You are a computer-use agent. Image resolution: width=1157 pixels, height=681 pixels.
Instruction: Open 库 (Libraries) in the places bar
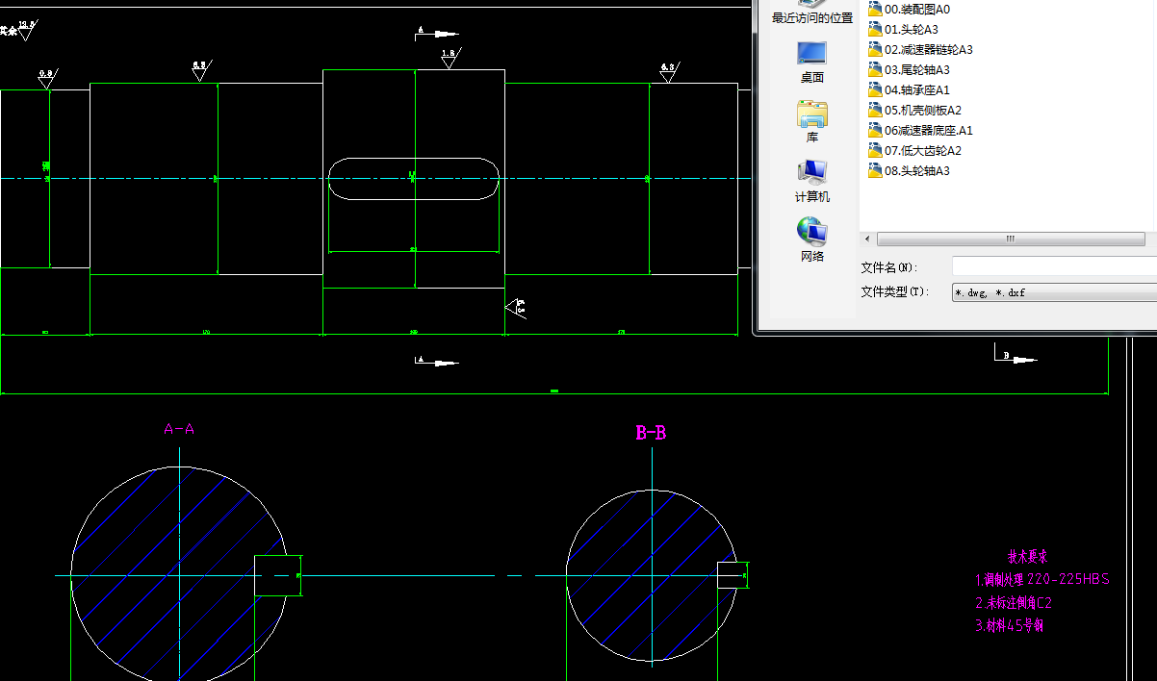[x=811, y=121]
